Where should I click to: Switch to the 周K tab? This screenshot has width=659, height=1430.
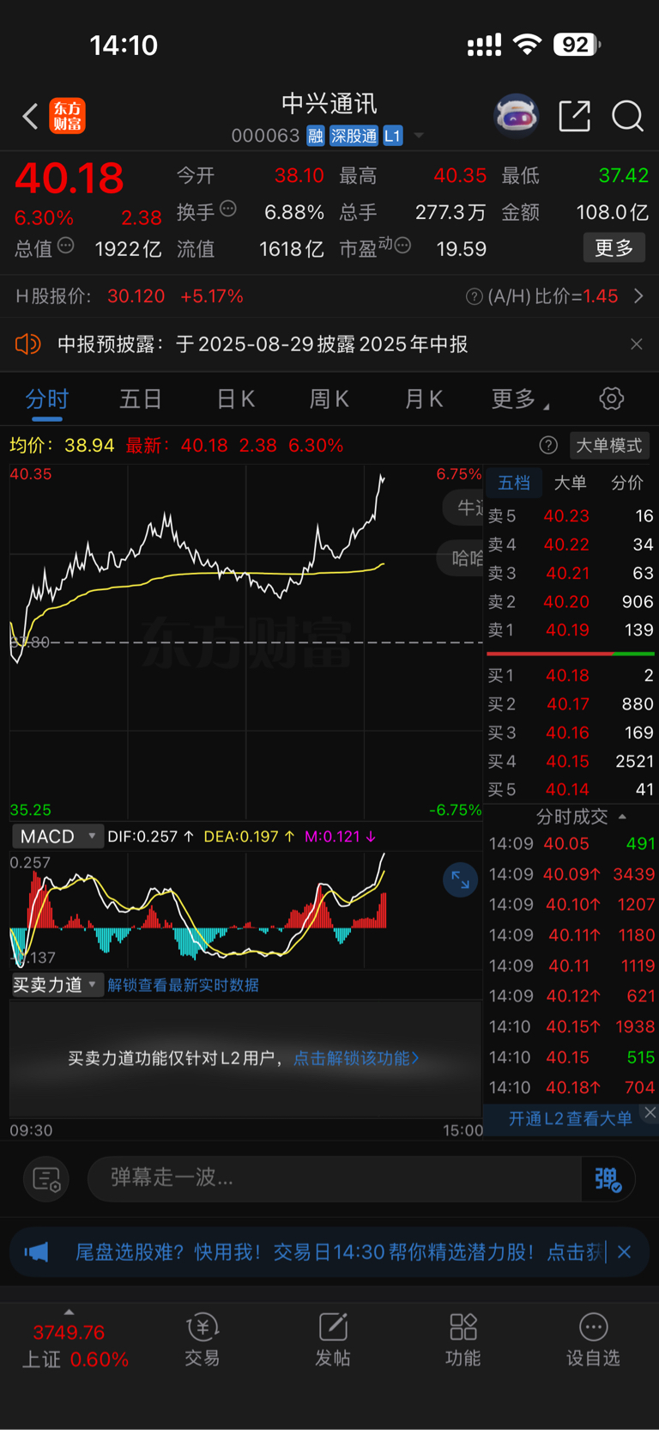[x=329, y=399]
